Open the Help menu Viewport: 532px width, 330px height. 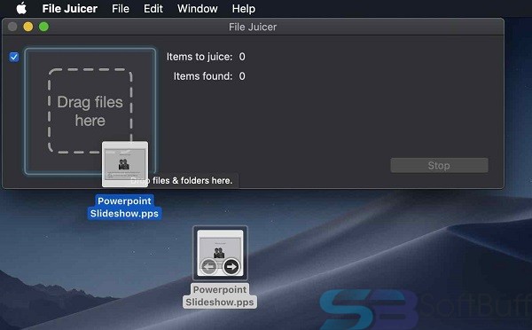click(244, 9)
